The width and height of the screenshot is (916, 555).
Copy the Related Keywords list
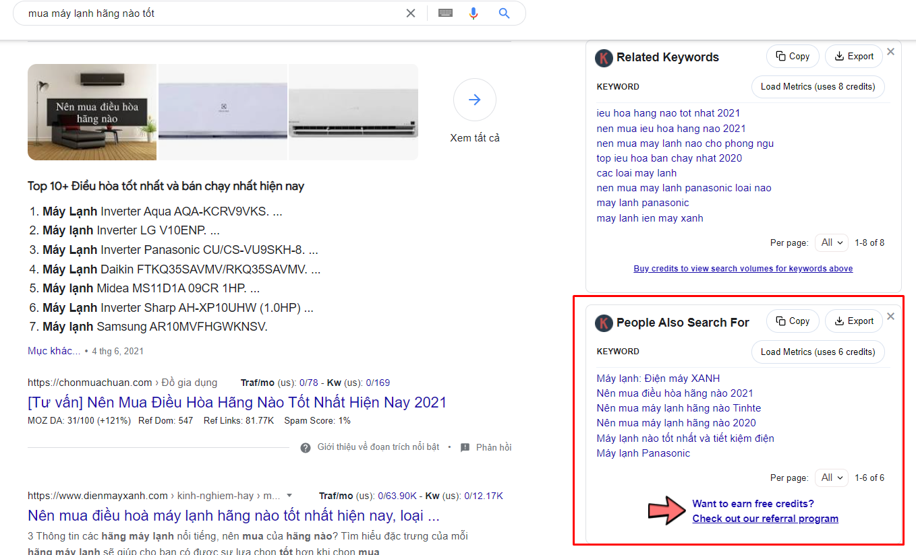click(793, 57)
